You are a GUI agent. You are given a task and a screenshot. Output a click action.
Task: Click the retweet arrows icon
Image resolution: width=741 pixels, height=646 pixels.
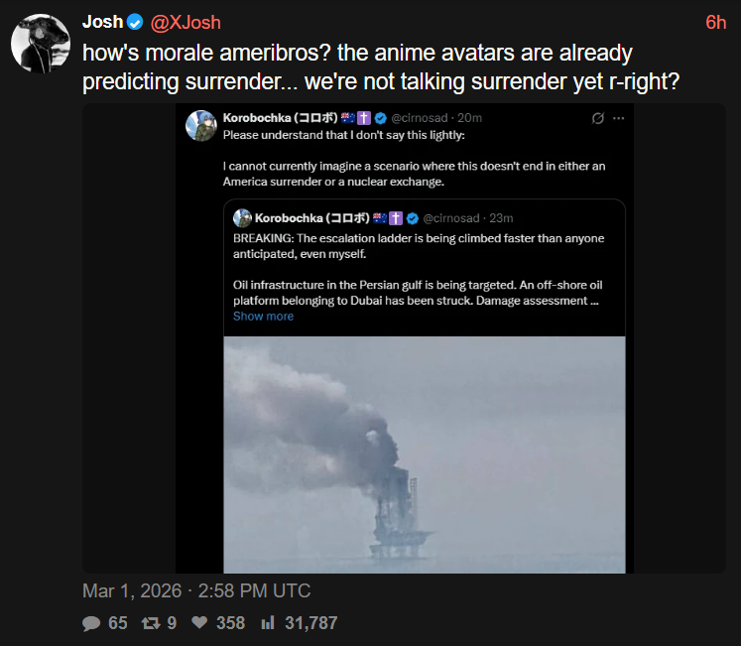point(151,623)
